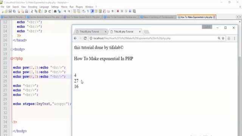The width and height of the screenshot is (242, 136).
Task: Bookmark this page with the star
Action: click(x=223, y=39)
